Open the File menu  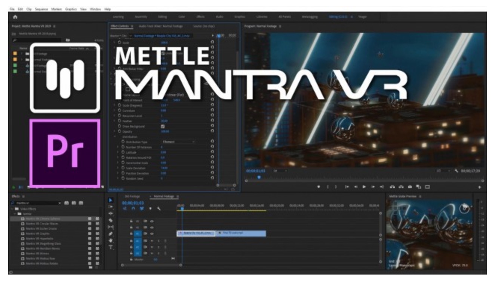[12, 9]
